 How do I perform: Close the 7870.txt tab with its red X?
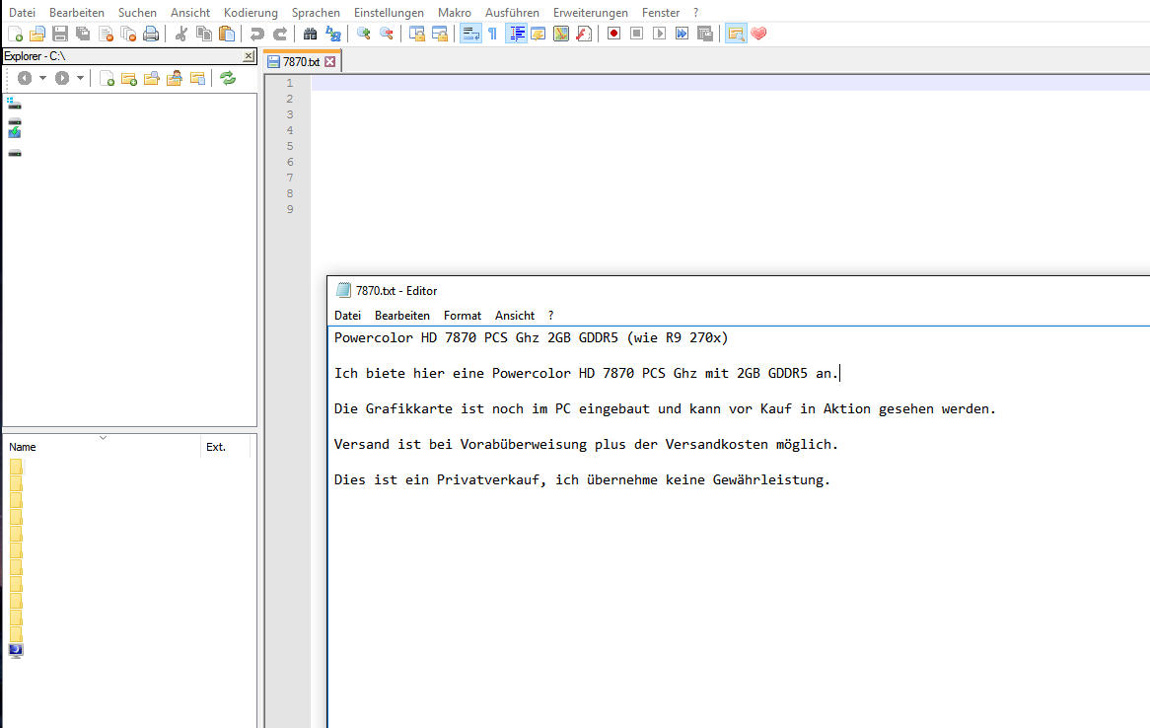pos(330,61)
